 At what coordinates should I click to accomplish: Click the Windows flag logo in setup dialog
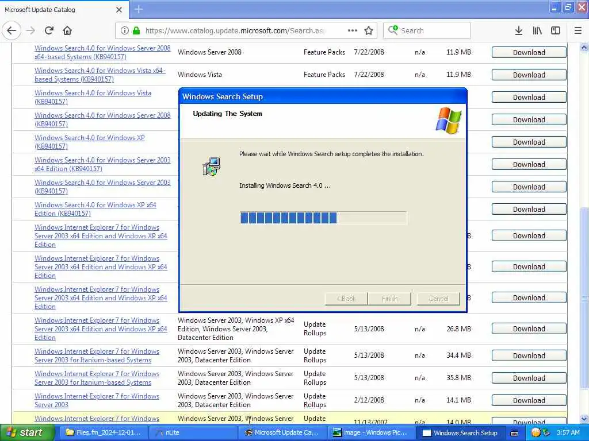449,121
